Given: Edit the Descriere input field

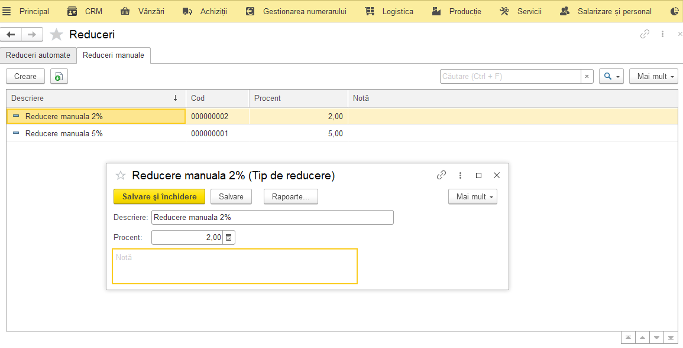Looking at the screenshot, I should [273, 217].
